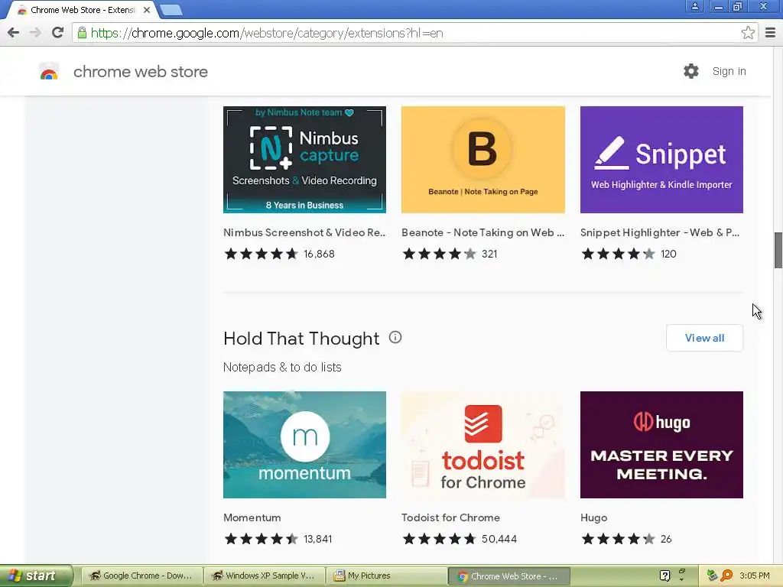Viewport: 783px width, 587px height.
Task: Open the Chrome user profile icon
Action: (x=694, y=6)
